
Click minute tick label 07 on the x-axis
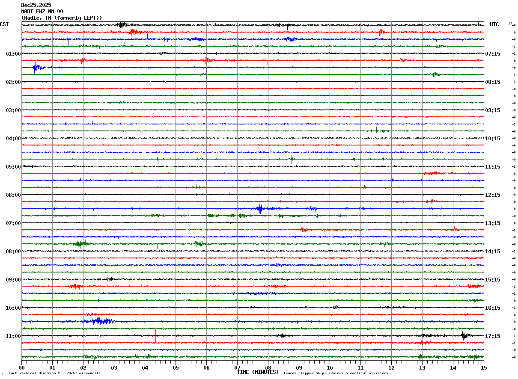pos(237,367)
